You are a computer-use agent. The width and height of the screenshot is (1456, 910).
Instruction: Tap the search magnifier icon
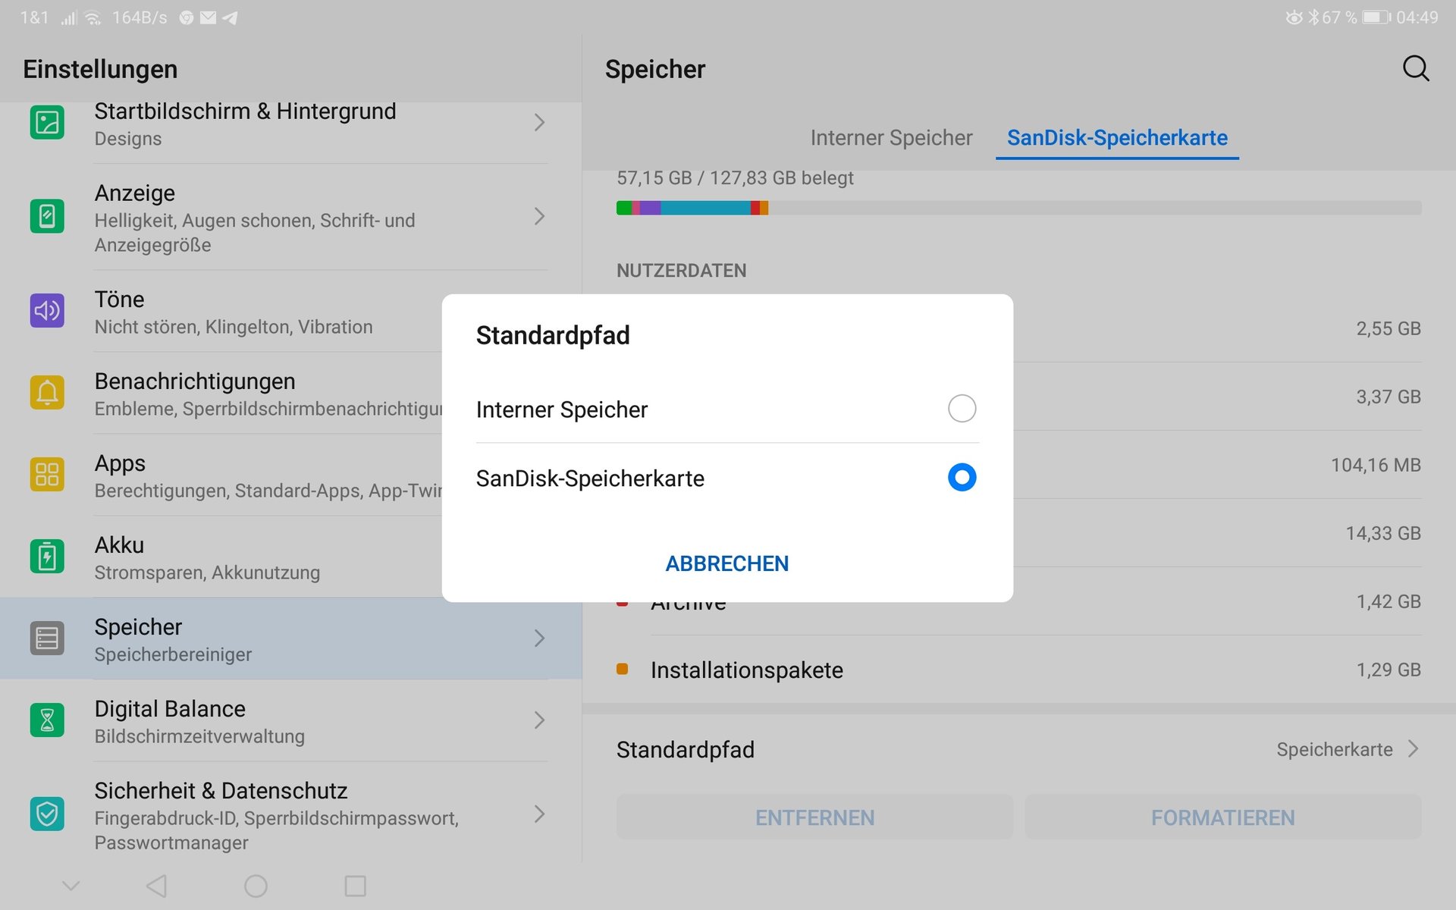click(x=1415, y=69)
